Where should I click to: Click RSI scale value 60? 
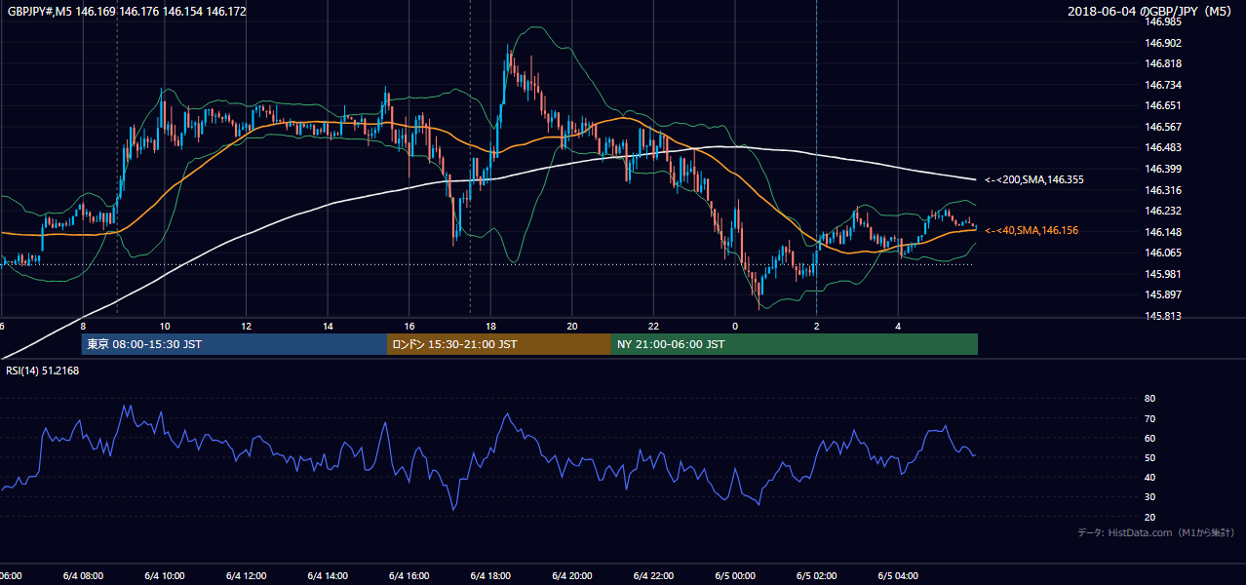point(1150,438)
